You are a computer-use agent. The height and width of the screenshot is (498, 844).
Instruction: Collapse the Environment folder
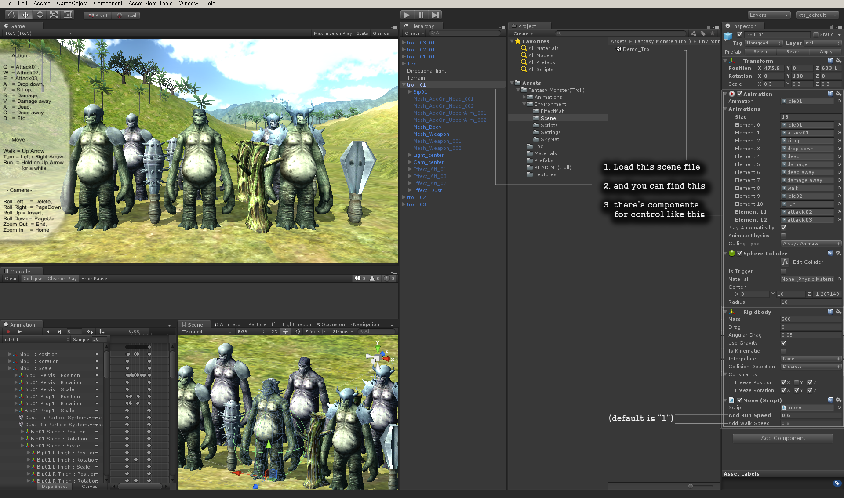[524, 104]
